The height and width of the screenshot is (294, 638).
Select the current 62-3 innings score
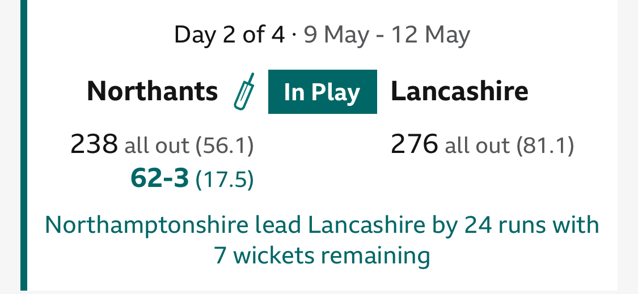(x=159, y=179)
